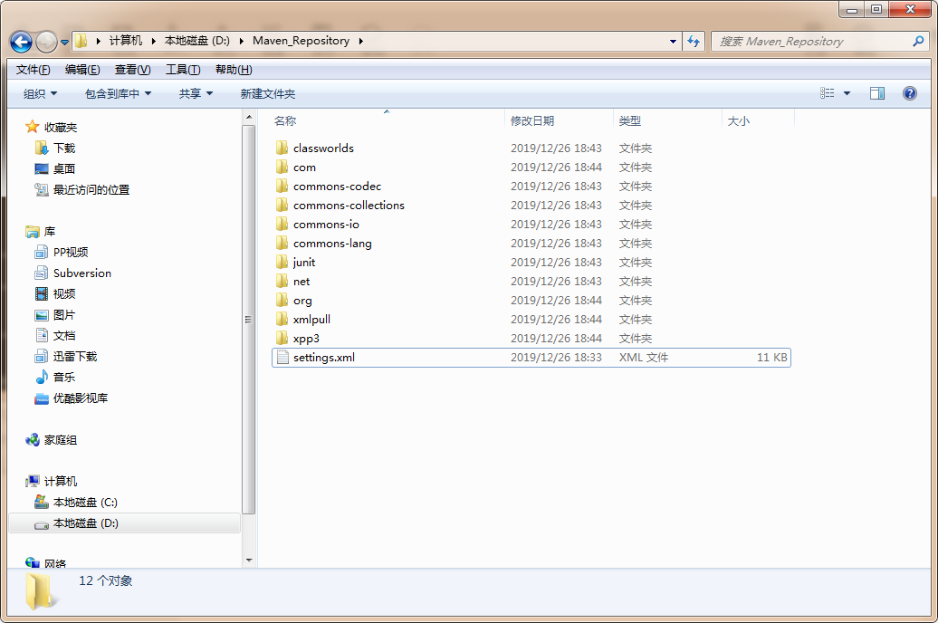
Task: Click Maven_Repository in the address breadcrumb
Action: tap(301, 41)
